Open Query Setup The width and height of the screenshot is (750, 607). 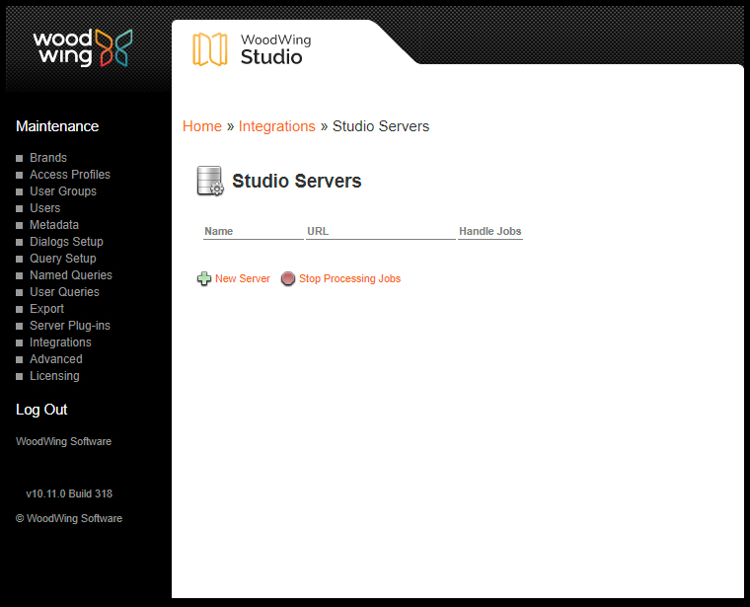point(62,259)
